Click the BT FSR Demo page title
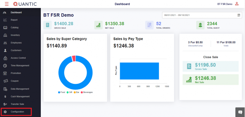Screen dimensions: 245x117 coord(58,15)
